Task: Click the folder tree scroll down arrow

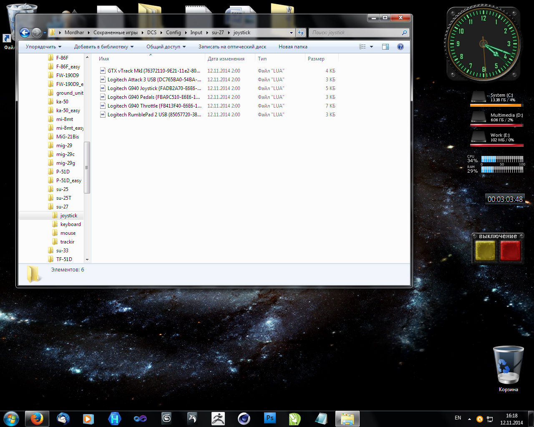Action: [x=87, y=259]
